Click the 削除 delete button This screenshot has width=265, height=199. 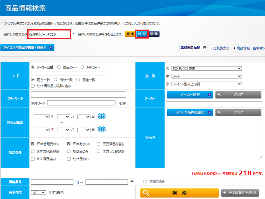154,34
